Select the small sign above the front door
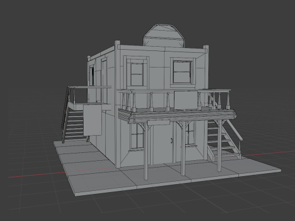 click(159, 123)
